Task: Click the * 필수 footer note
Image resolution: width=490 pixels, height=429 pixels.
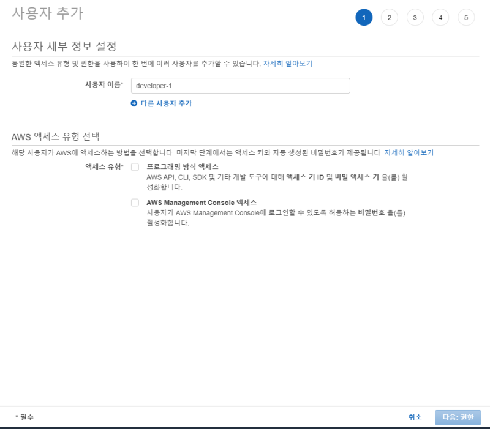Action: [24, 417]
